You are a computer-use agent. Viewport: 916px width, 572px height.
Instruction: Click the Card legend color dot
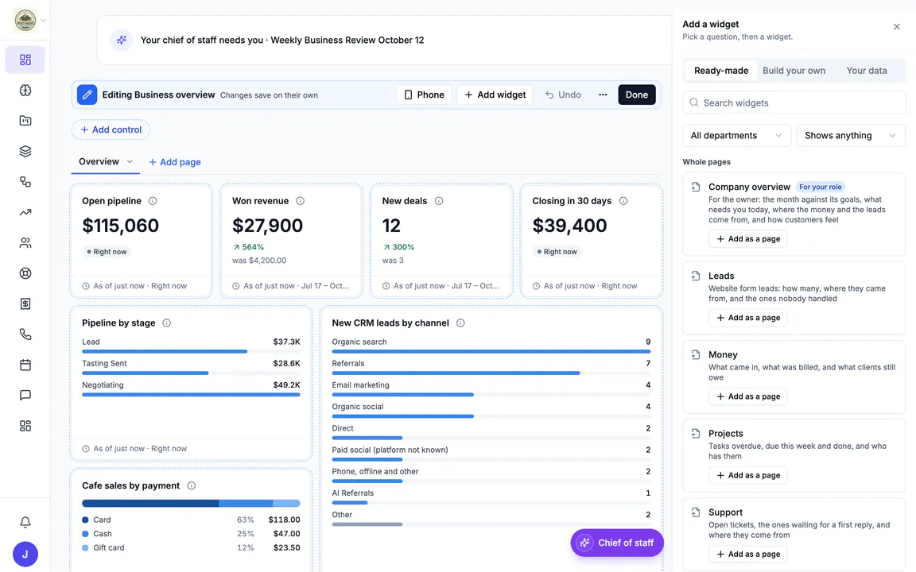85,520
